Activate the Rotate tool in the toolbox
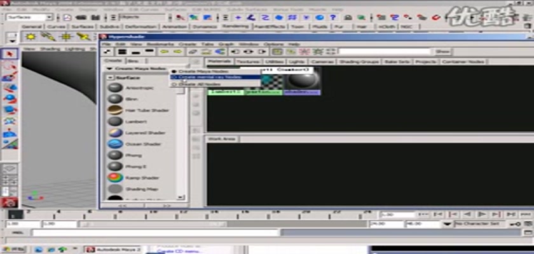Viewport: 534px width, 254px height. (x=10, y=99)
